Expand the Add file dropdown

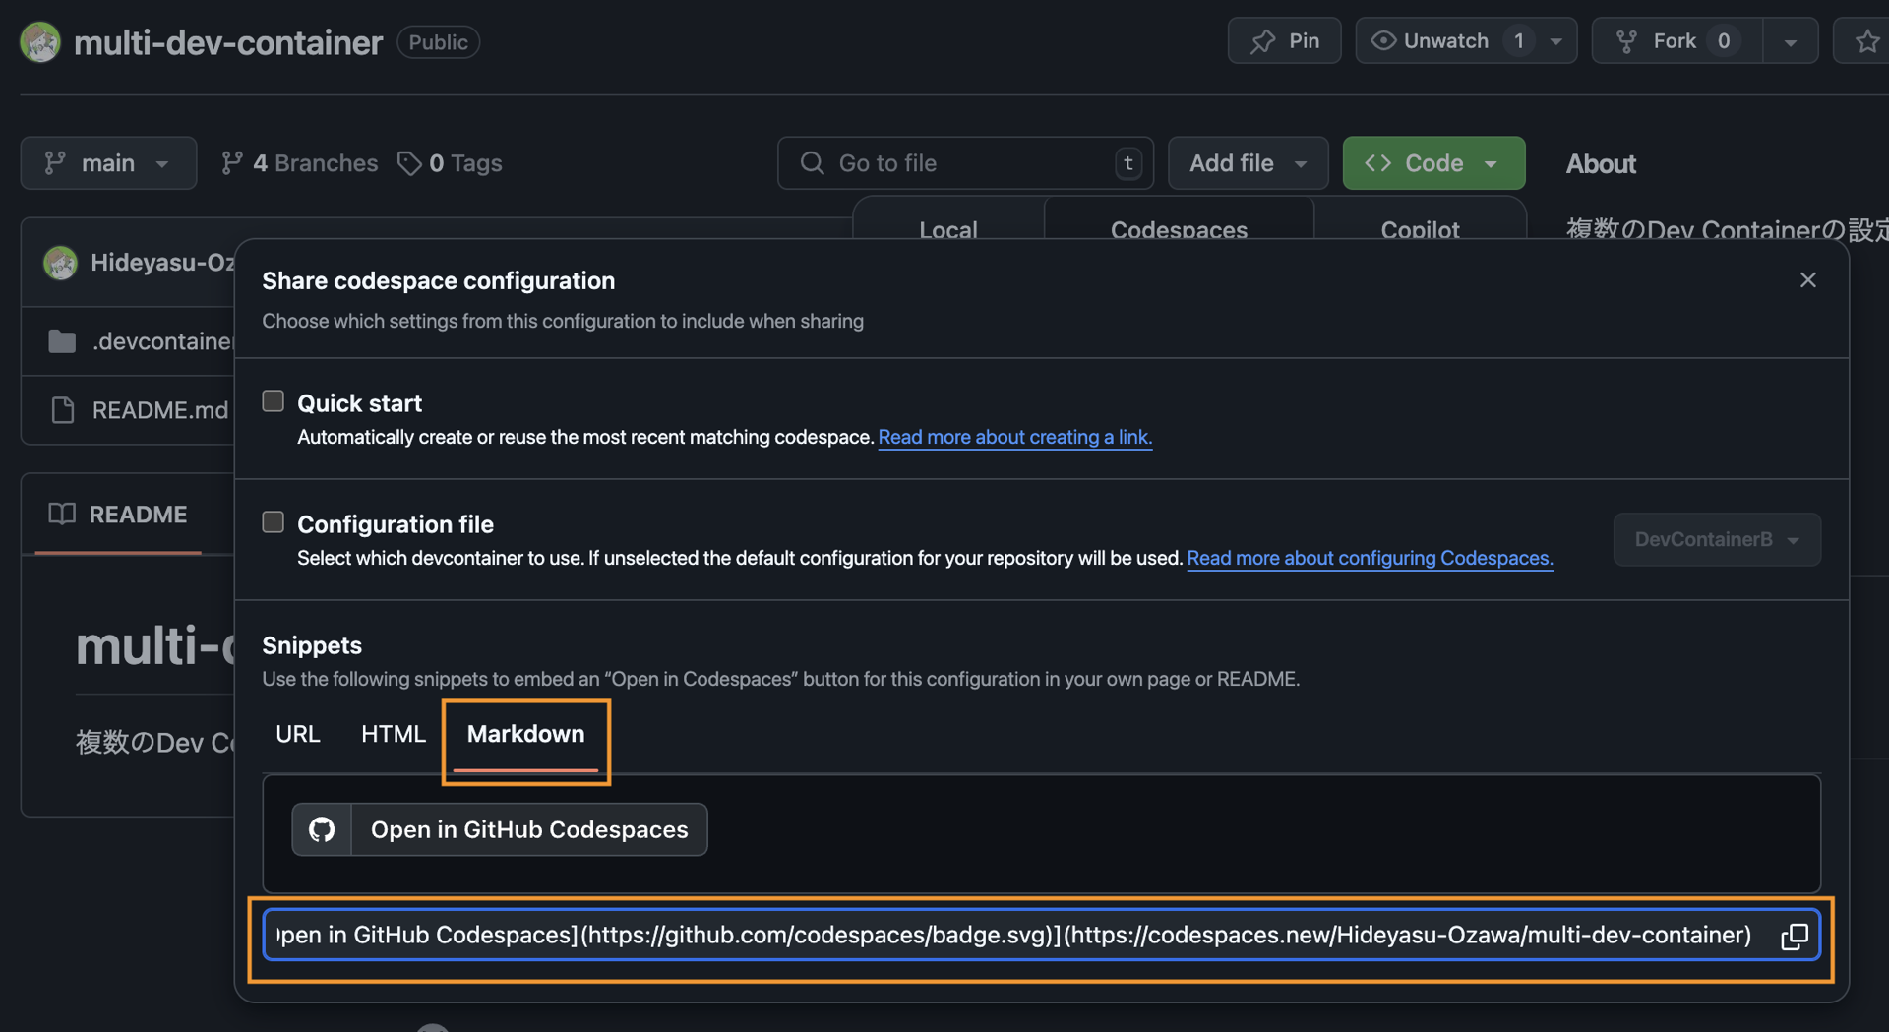coord(1248,163)
